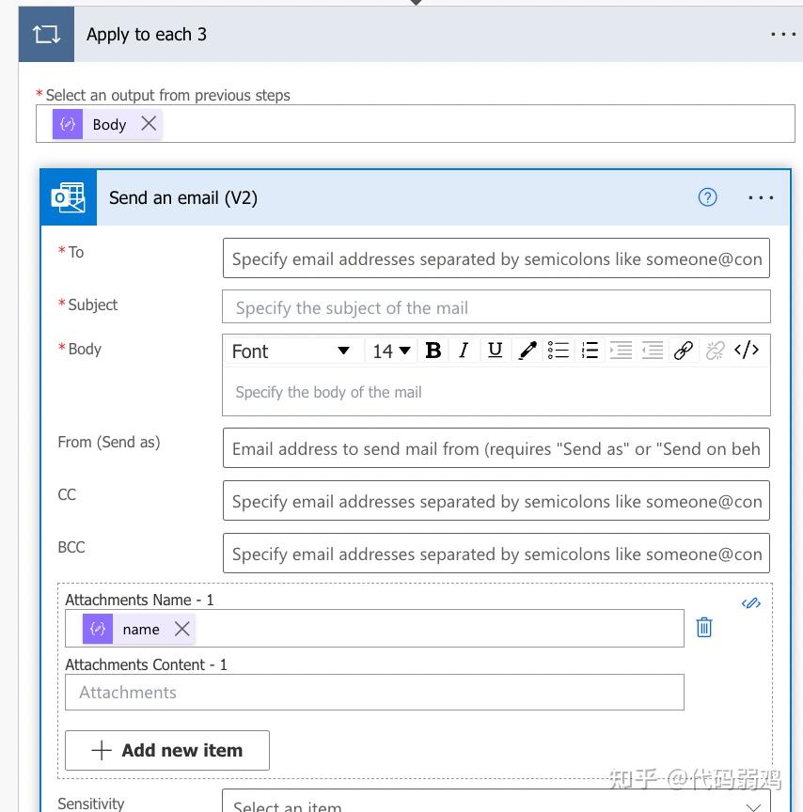Click the increase indent icon
The width and height of the screenshot is (803, 812).
[x=622, y=351]
